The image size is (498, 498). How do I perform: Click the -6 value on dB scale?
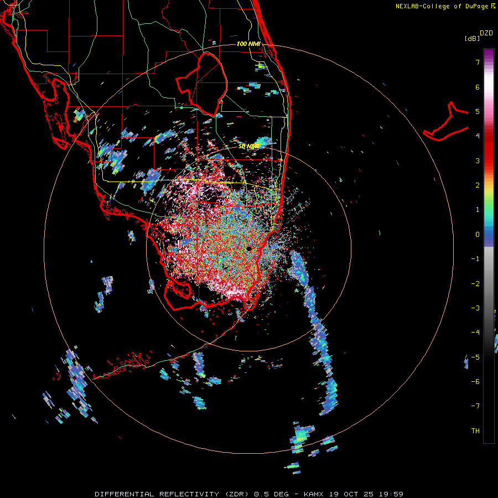[x=475, y=382]
